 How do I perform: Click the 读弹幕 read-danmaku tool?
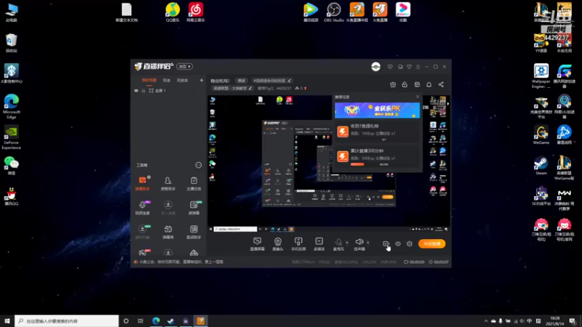(194, 208)
